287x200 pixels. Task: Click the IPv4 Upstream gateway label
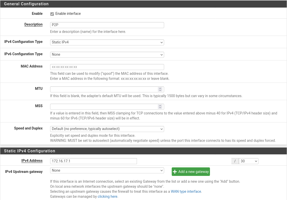pyautogui.click(x=24, y=172)
